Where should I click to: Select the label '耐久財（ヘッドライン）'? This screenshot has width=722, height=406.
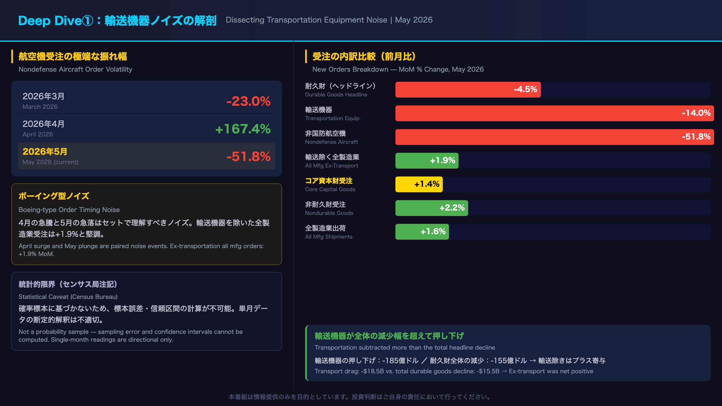click(x=340, y=86)
